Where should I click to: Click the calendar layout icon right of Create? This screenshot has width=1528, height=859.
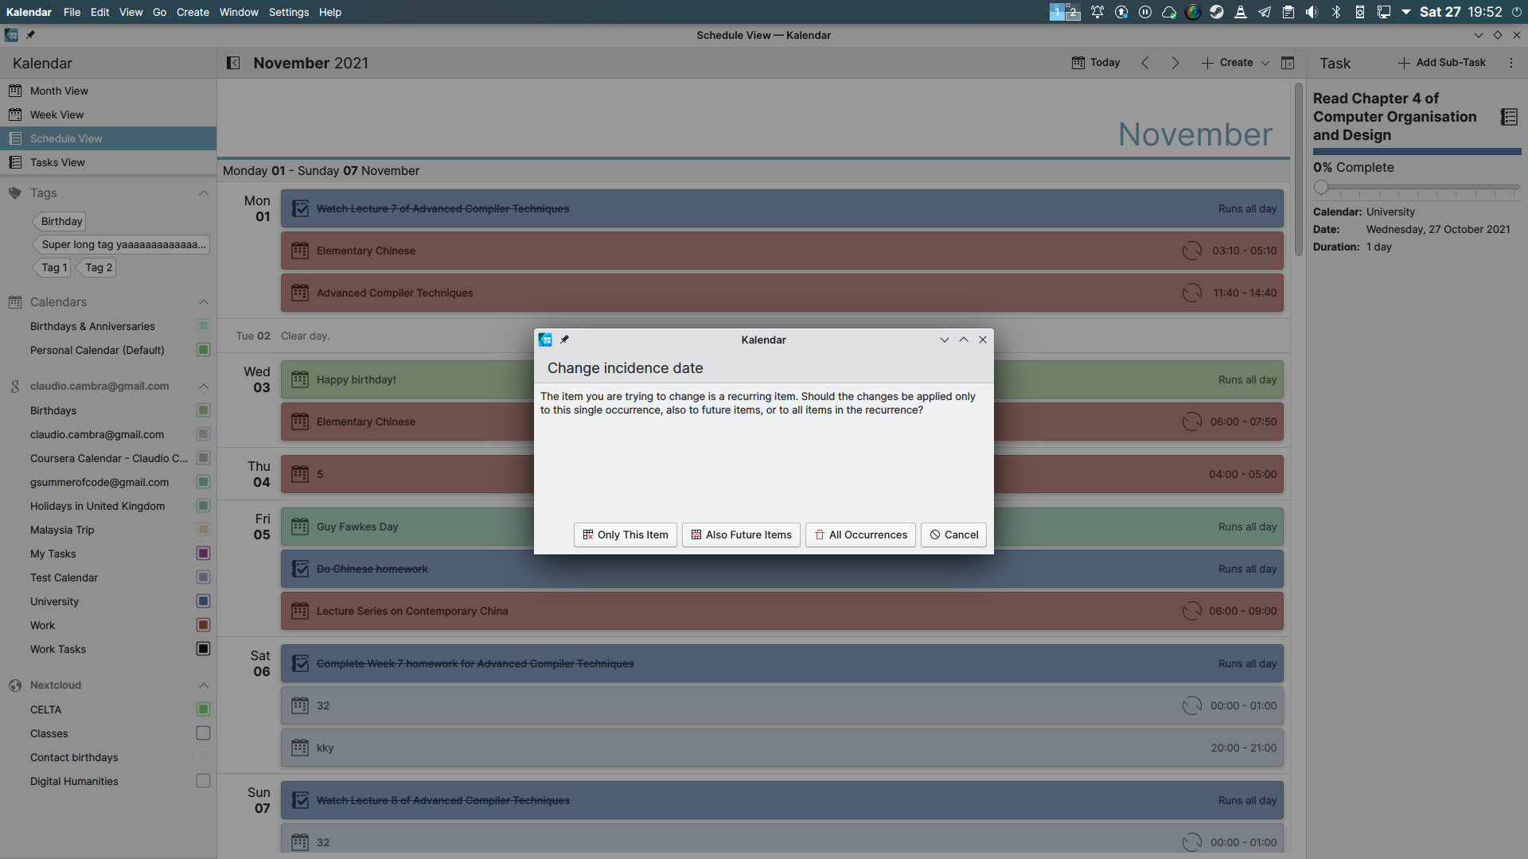[1288, 63]
